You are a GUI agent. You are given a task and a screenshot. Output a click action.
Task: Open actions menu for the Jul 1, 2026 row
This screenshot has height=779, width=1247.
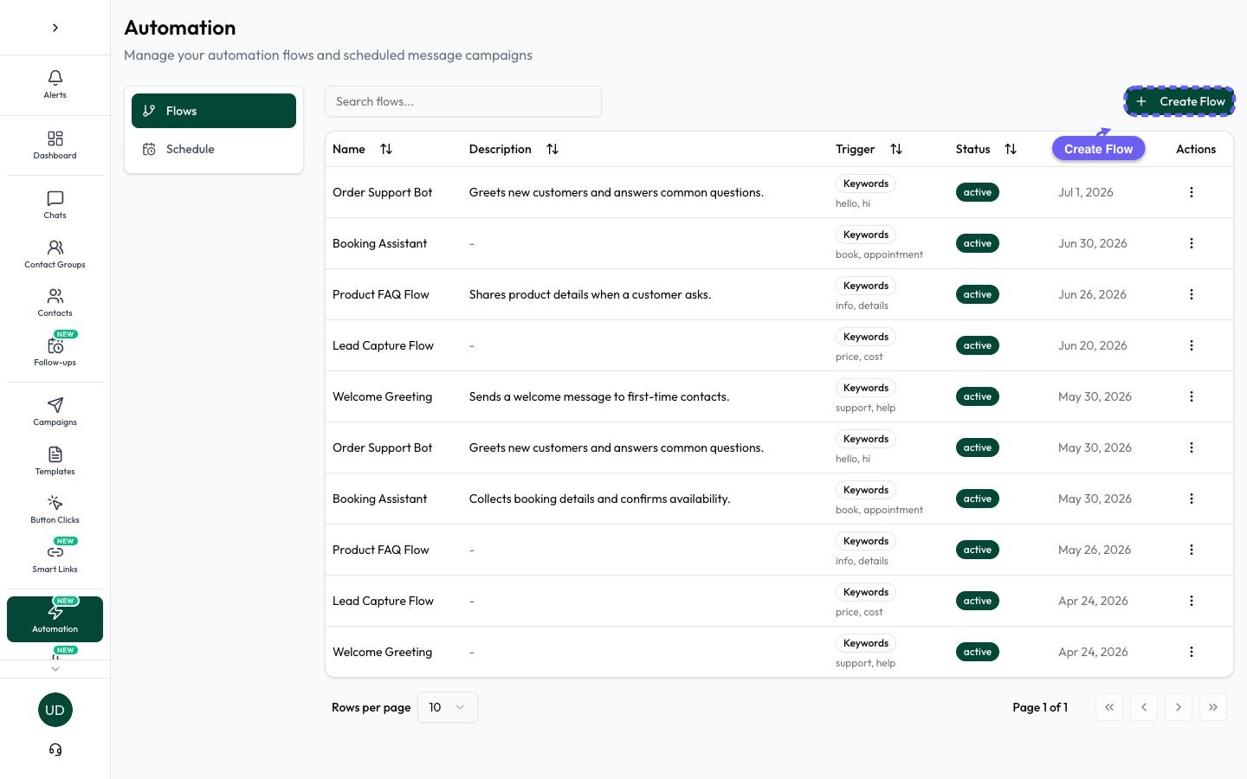[x=1192, y=192]
